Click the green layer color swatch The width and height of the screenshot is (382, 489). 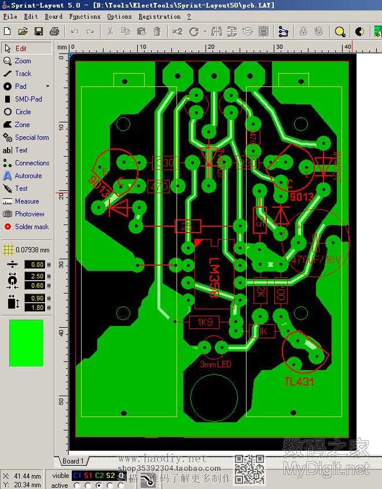pos(27,336)
